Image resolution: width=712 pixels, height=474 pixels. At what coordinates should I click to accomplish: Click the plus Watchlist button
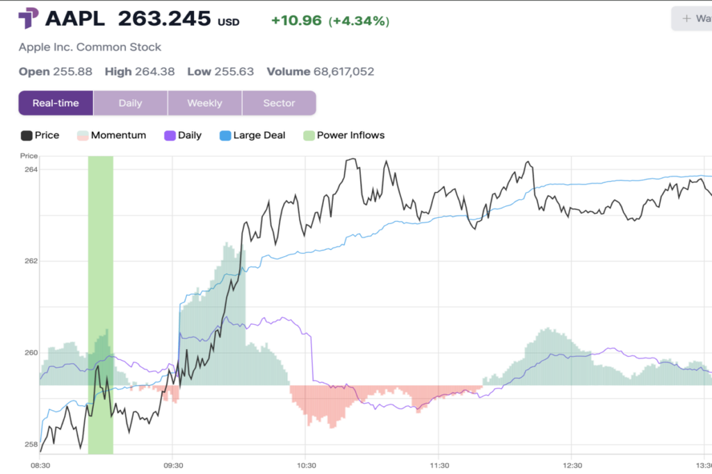693,19
